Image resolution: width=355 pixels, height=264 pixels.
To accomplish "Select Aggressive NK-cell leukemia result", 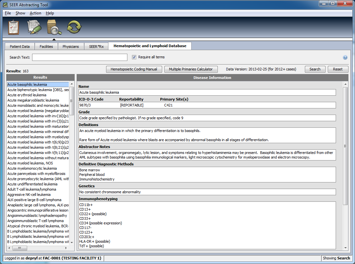I will (x=38, y=195).
